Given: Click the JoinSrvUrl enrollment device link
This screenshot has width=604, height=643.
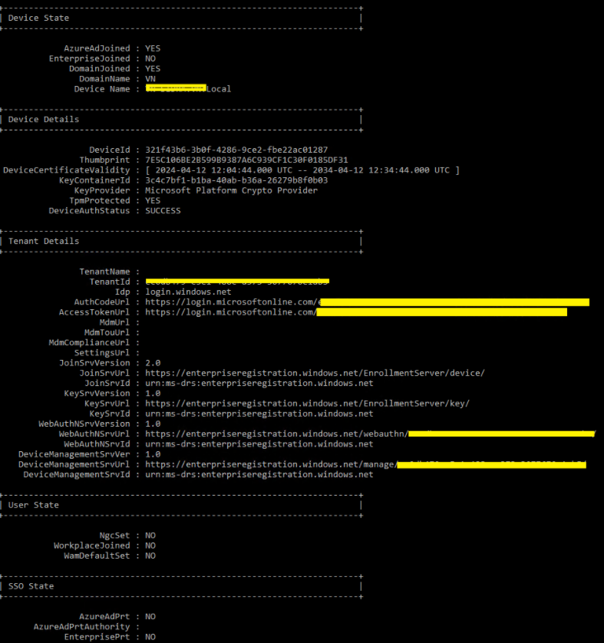Looking at the screenshot, I should [x=315, y=373].
